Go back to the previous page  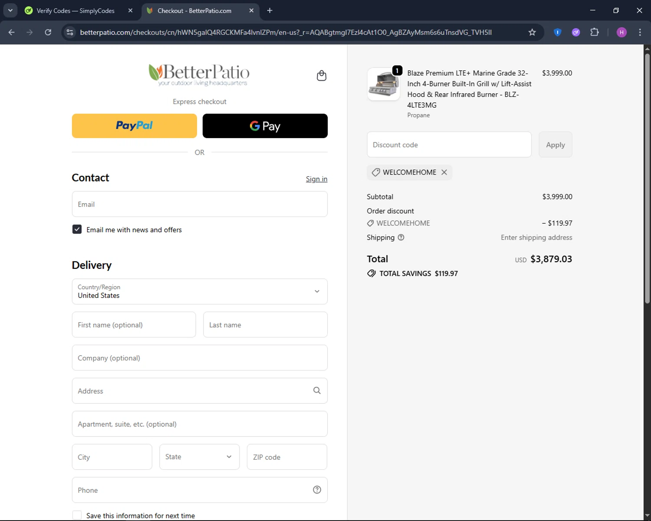[x=12, y=32]
